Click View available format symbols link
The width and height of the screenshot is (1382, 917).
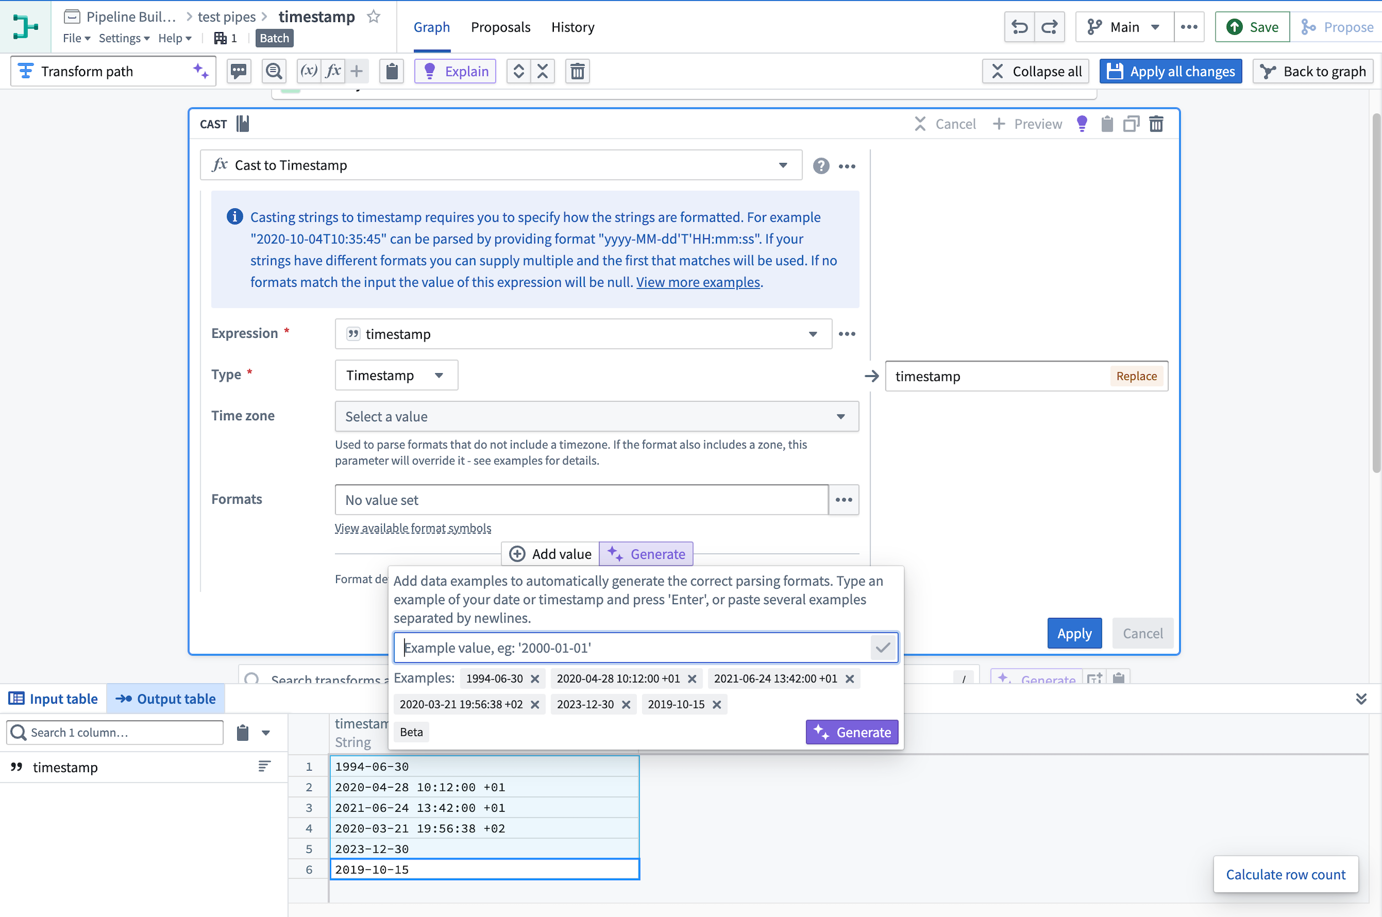coord(413,527)
